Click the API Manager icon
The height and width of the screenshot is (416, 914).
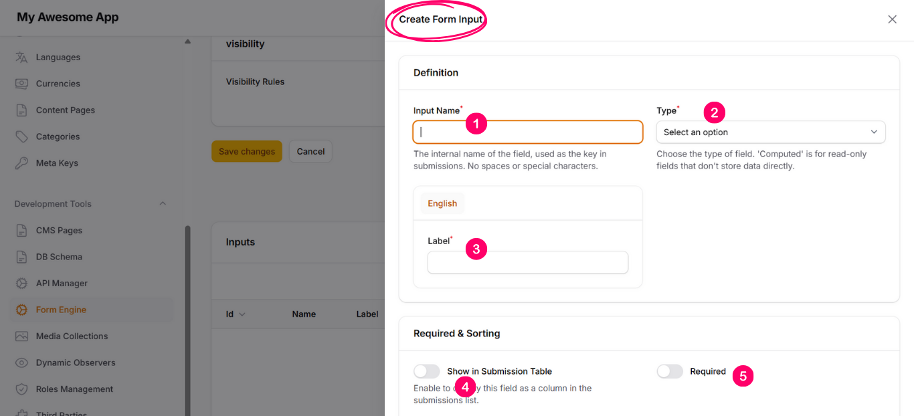tap(21, 284)
